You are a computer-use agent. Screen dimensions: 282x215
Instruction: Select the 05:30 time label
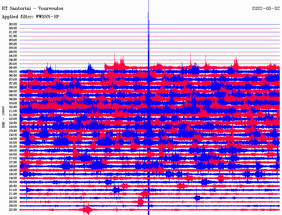click(x=13, y=68)
